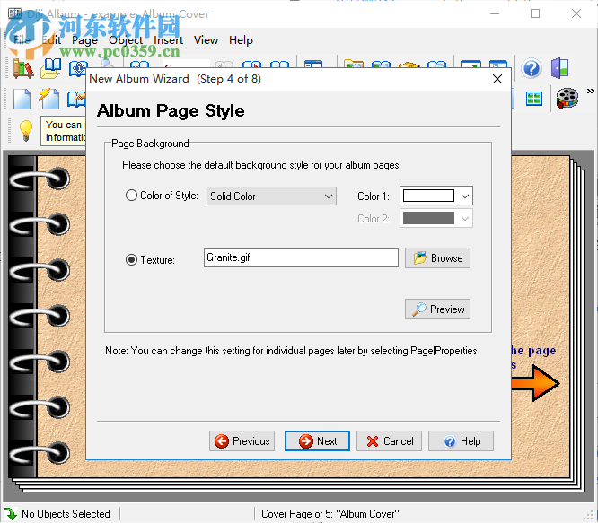
Task: Advance wizard with the Next button
Action: tap(317, 441)
